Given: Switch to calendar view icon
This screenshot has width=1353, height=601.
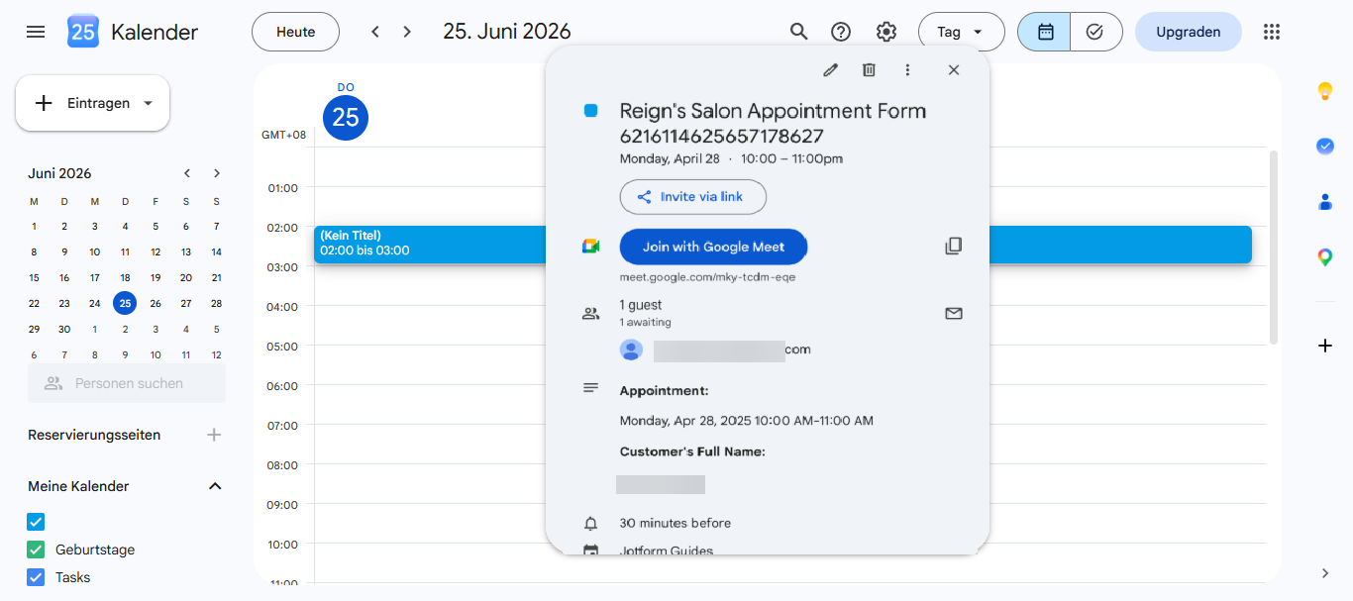Looking at the screenshot, I should coord(1045,32).
